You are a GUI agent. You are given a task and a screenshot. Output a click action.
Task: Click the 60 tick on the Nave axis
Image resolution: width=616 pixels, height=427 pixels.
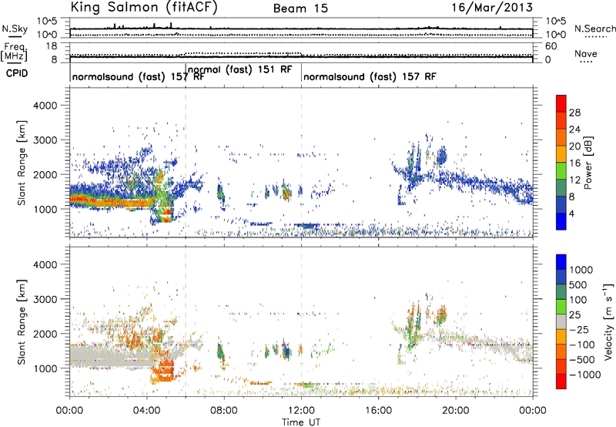[x=551, y=46]
